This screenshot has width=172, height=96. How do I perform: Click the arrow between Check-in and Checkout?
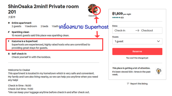point(137,30)
